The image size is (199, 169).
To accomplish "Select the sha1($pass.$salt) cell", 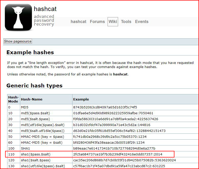I will pos(46,154).
